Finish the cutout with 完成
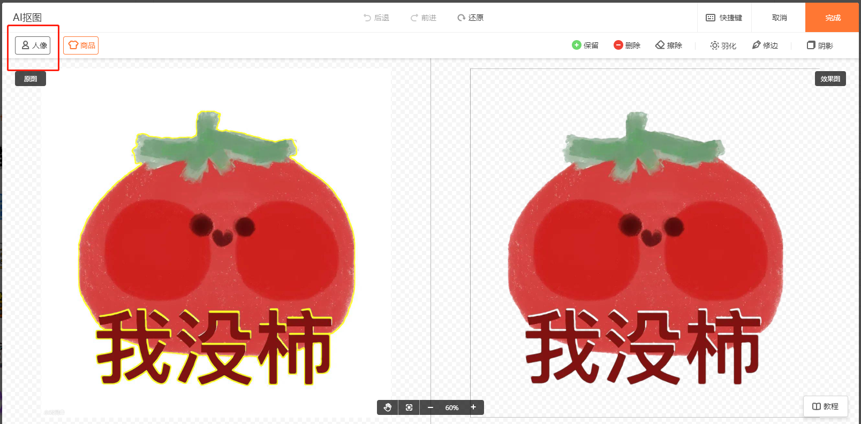 point(833,18)
